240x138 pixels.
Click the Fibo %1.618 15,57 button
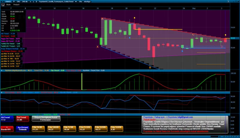coord(85,129)
